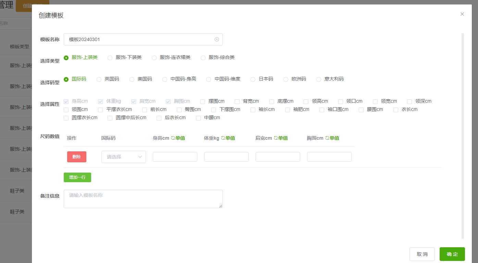Select 日本码 radio option

click(253, 79)
